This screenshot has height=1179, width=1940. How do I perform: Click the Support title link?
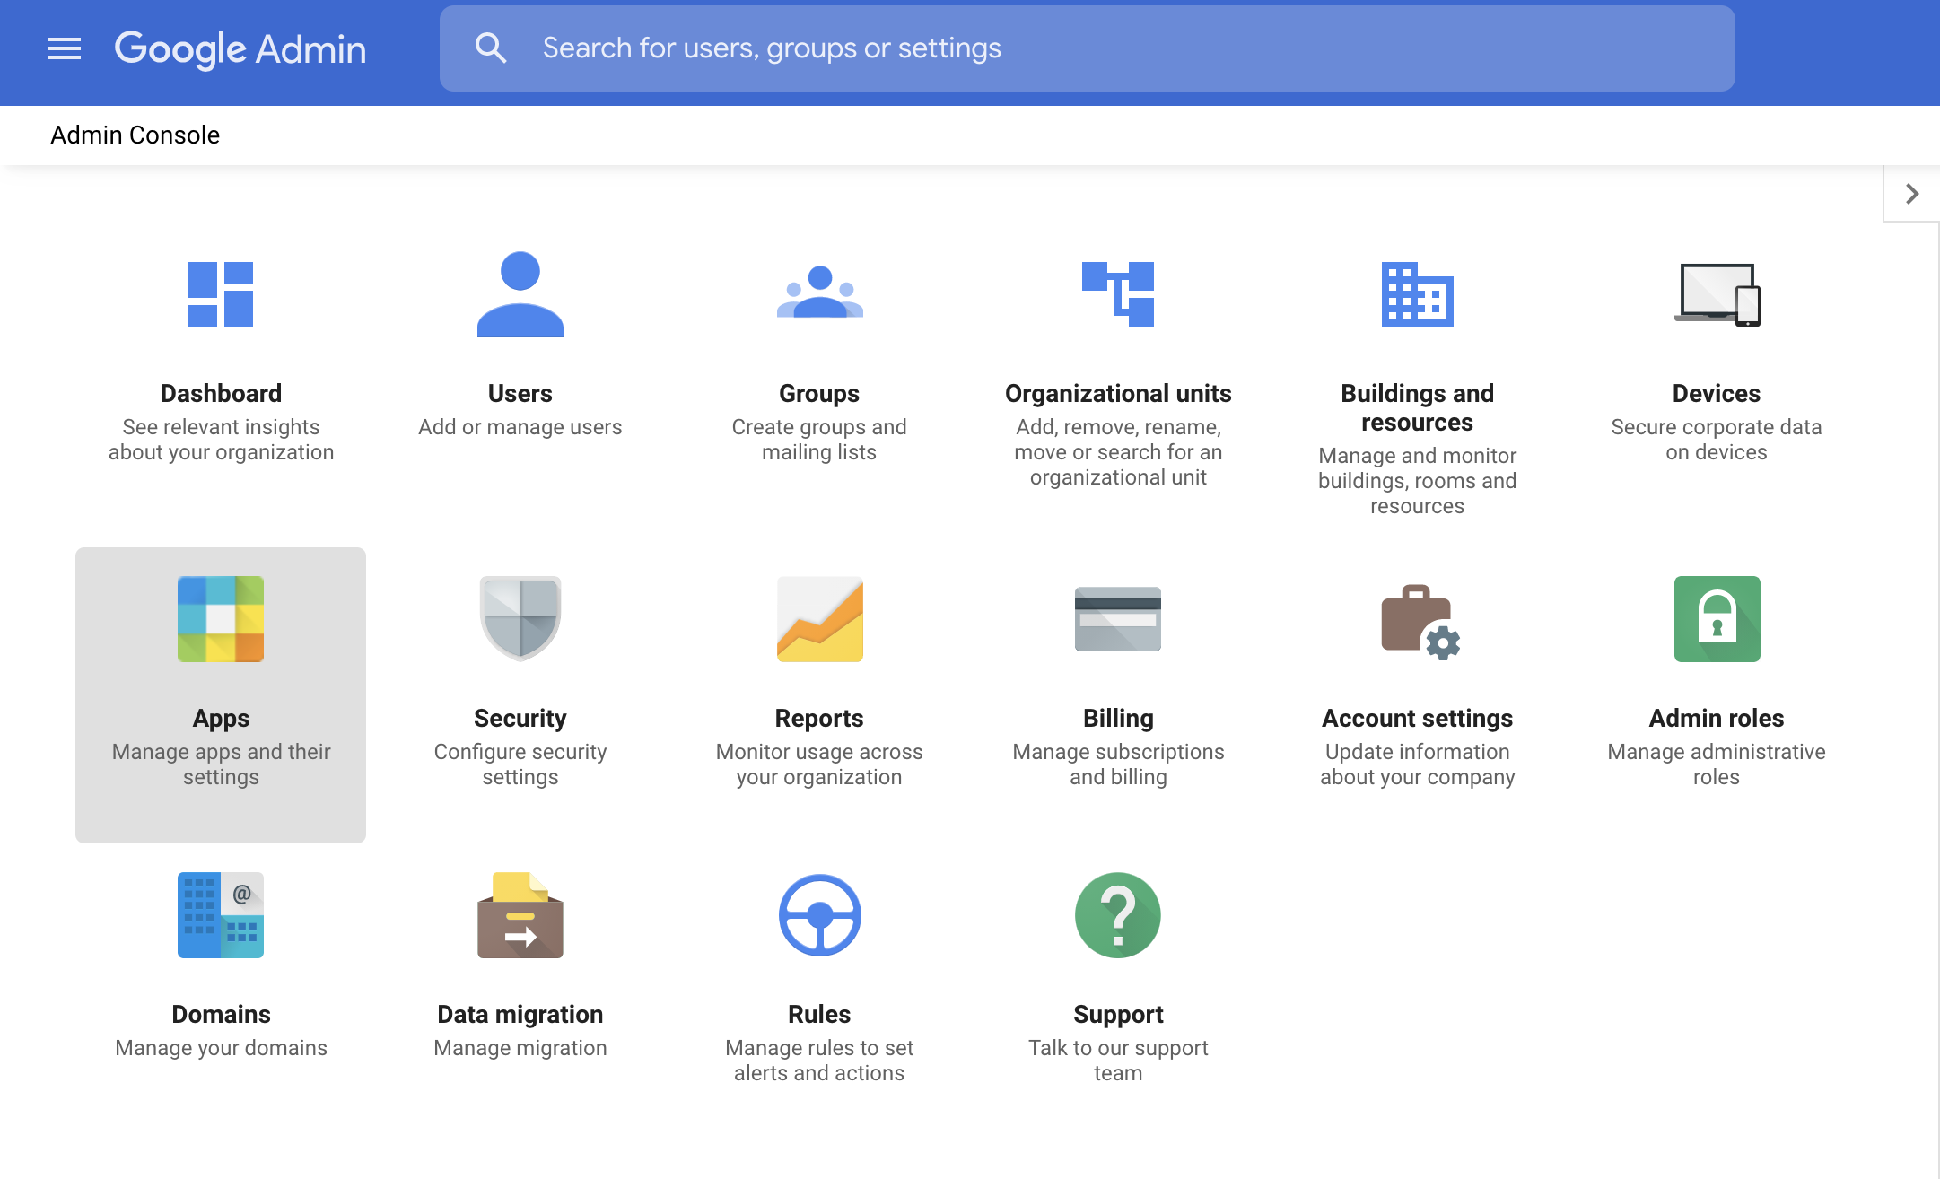pos(1118,1015)
